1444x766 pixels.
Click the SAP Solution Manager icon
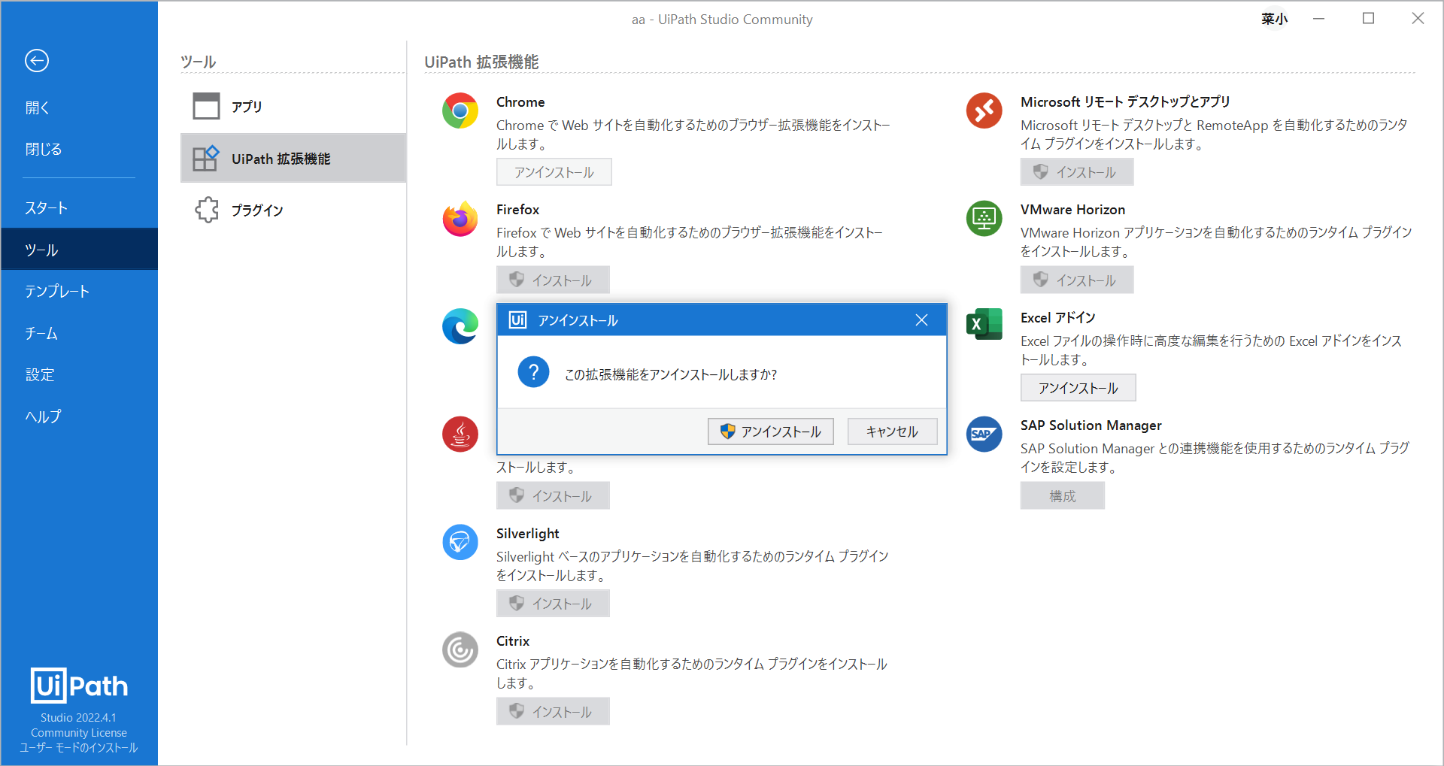(984, 434)
